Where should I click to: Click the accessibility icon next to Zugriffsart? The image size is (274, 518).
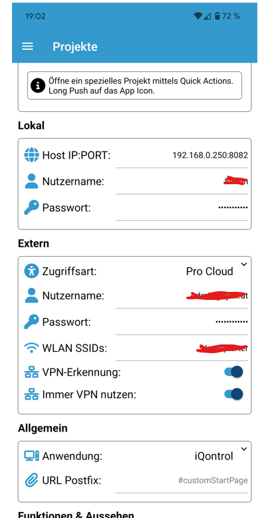[x=31, y=271]
